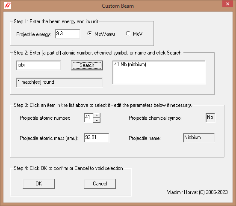The height and width of the screenshot is (206, 236).
Task: Click the Projectile chemical symbol label
Action: [156, 118]
